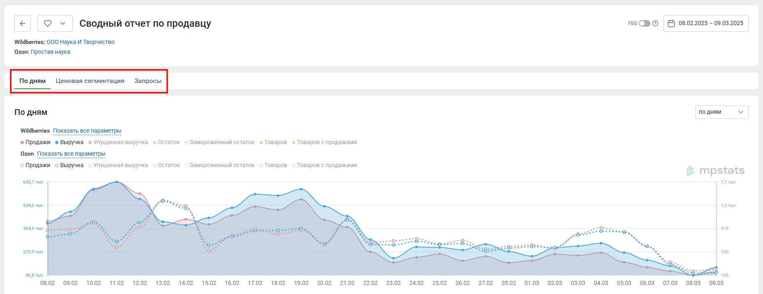Click the calendar icon in date field
The width and height of the screenshot is (763, 294).
point(671,23)
